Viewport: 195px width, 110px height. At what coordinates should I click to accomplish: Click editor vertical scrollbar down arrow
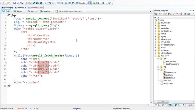[151, 103]
